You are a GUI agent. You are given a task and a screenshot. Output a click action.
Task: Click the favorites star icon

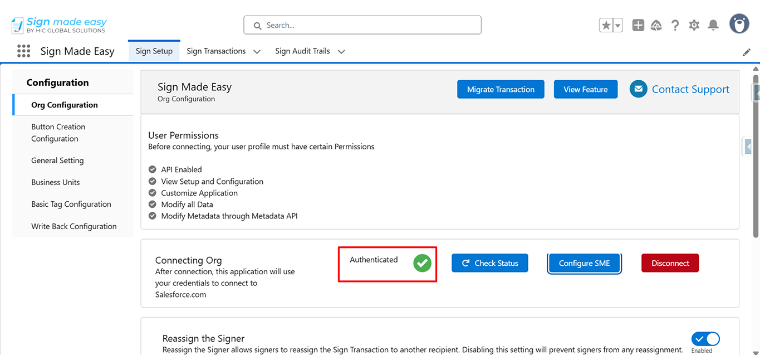pos(606,25)
